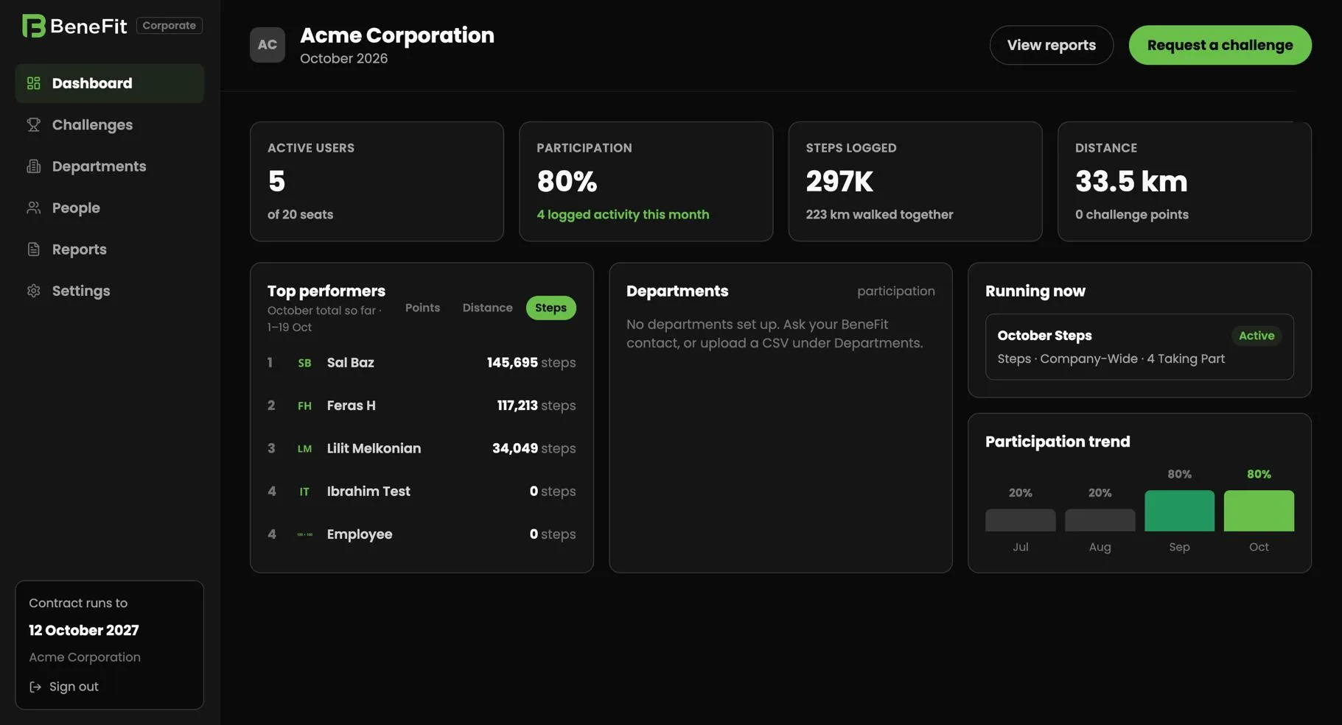Switch Top performers to Distance

point(487,308)
